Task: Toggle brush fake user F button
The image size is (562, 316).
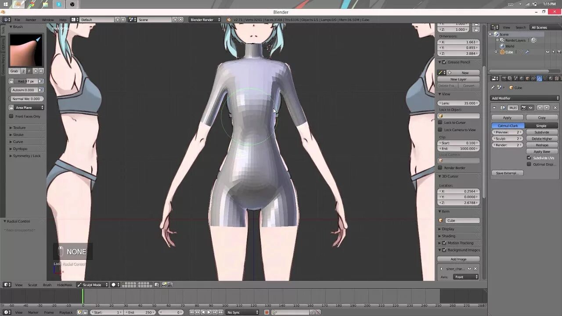Action: pyautogui.click(x=29, y=71)
